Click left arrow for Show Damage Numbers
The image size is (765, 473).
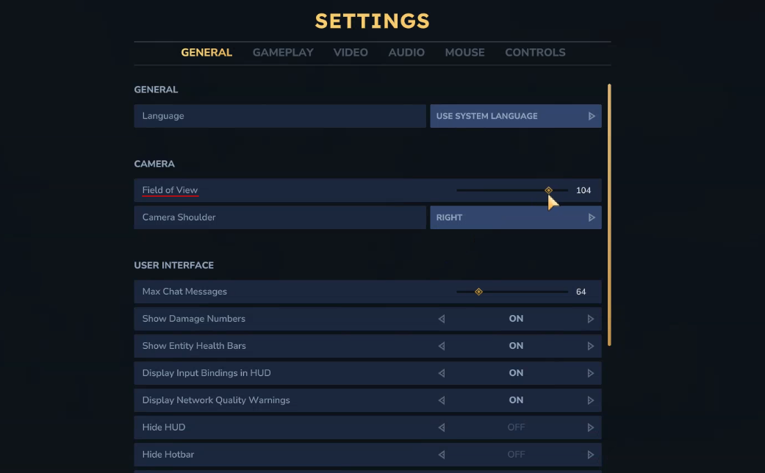pos(442,319)
